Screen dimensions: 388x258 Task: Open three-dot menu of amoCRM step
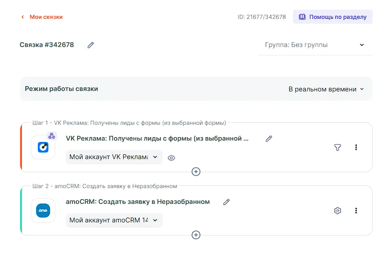pos(356,211)
